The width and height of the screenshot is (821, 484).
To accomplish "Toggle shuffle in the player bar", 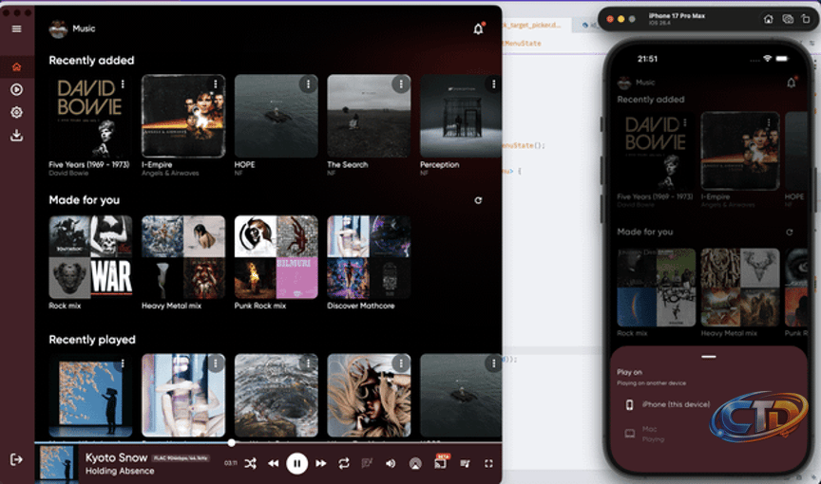I will tap(250, 463).
